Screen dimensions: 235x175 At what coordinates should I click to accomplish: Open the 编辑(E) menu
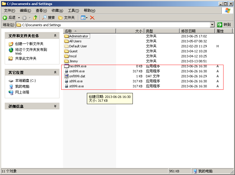click(26, 11)
